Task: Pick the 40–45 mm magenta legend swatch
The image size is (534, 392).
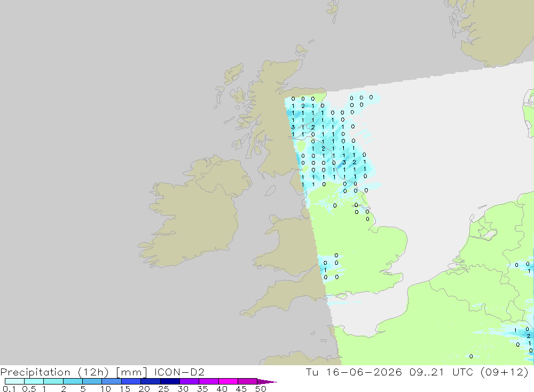Action: [x=228, y=381]
